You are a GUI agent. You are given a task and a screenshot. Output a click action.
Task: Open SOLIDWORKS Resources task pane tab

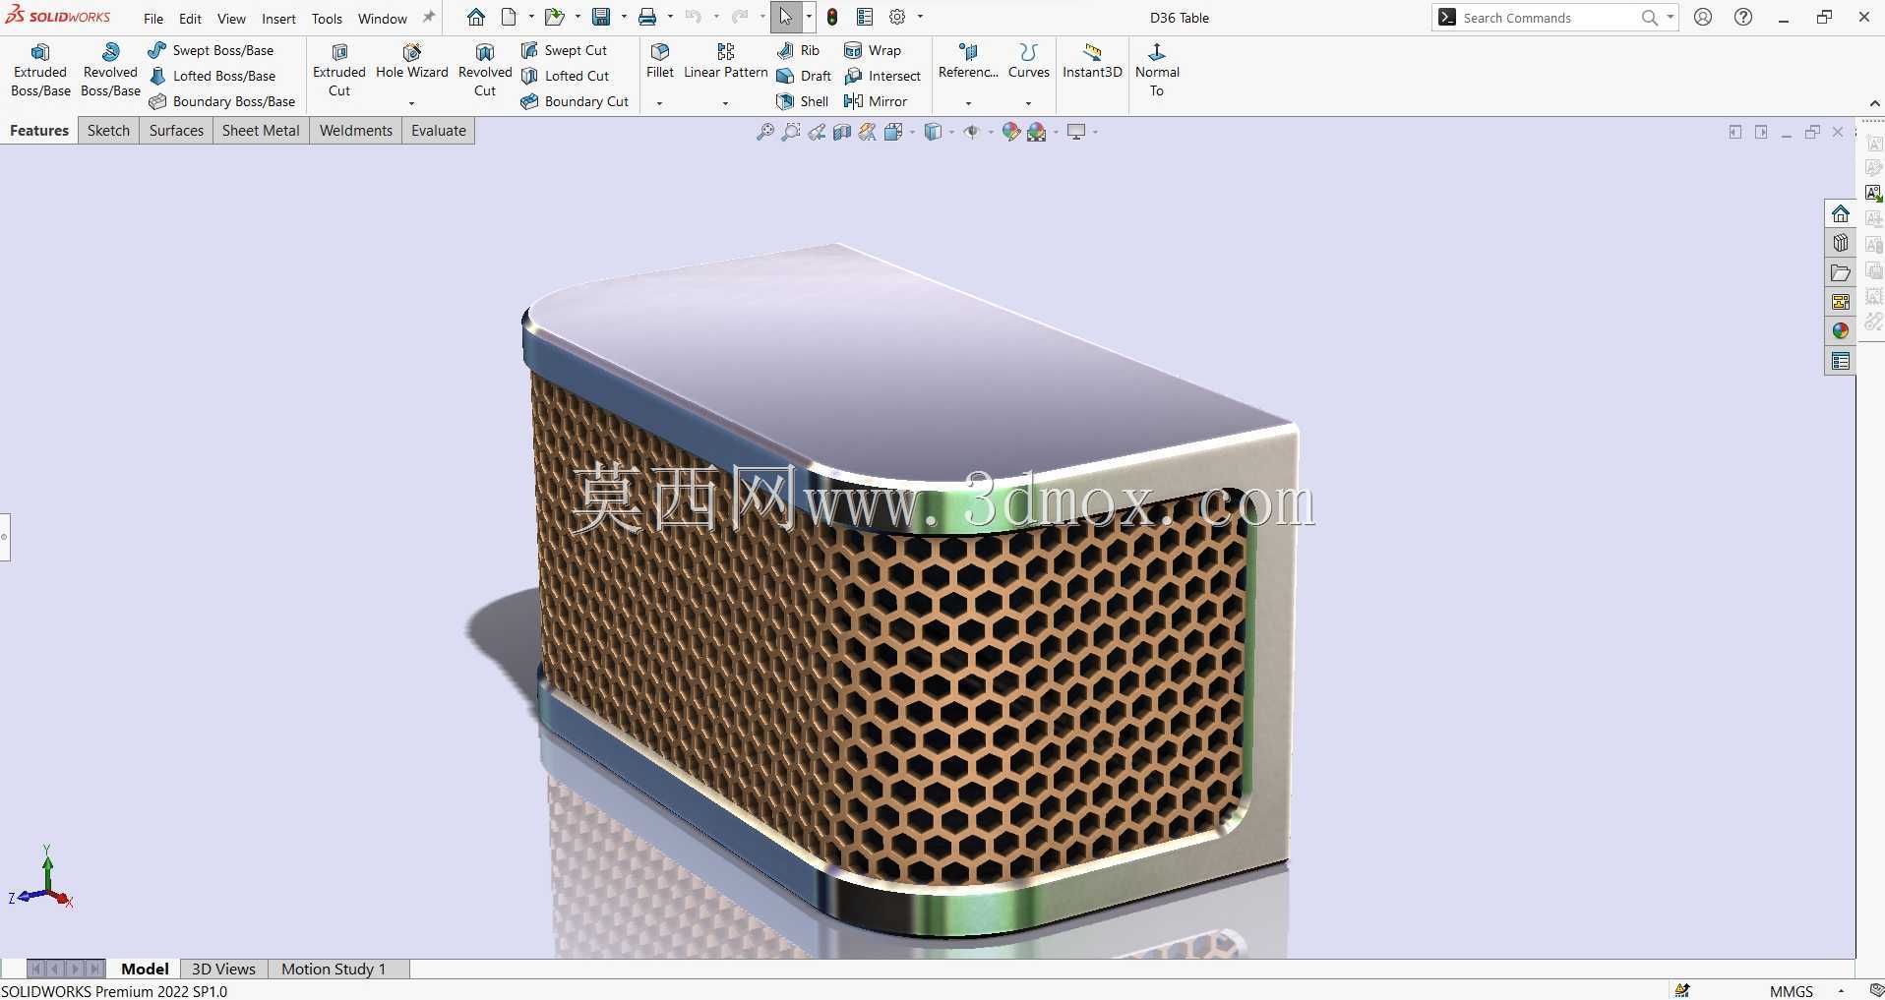(x=1840, y=213)
